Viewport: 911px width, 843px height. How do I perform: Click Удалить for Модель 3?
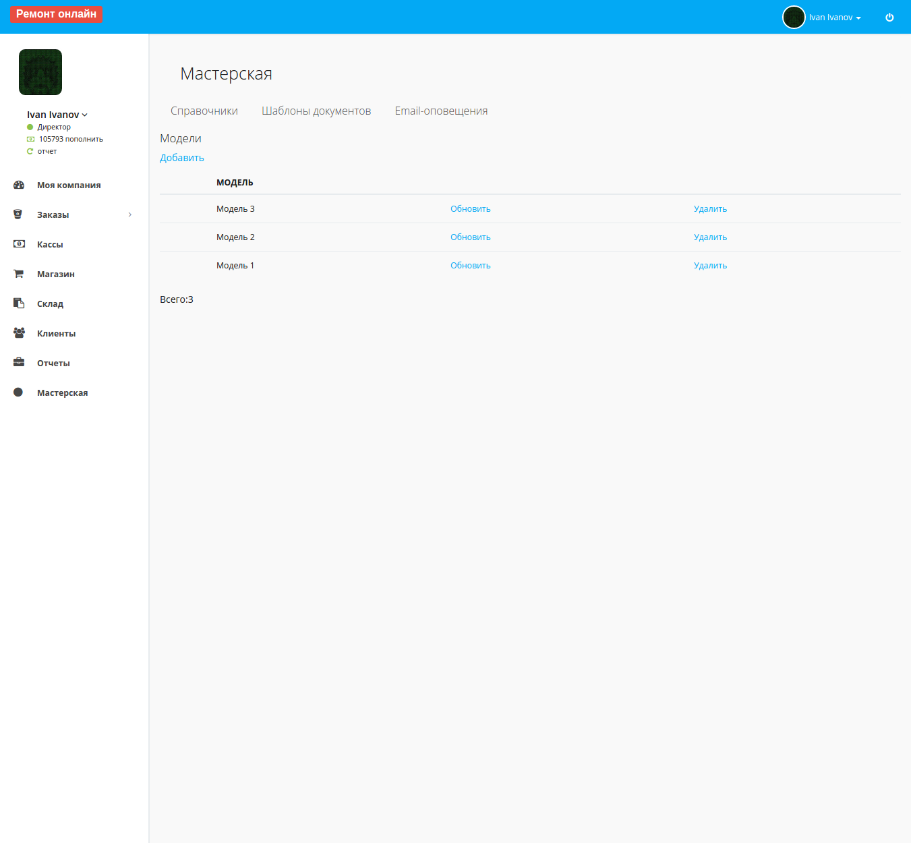711,209
